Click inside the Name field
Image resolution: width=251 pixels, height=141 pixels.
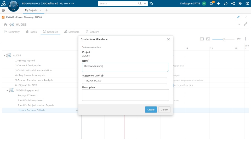pyautogui.click(x=125, y=67)
